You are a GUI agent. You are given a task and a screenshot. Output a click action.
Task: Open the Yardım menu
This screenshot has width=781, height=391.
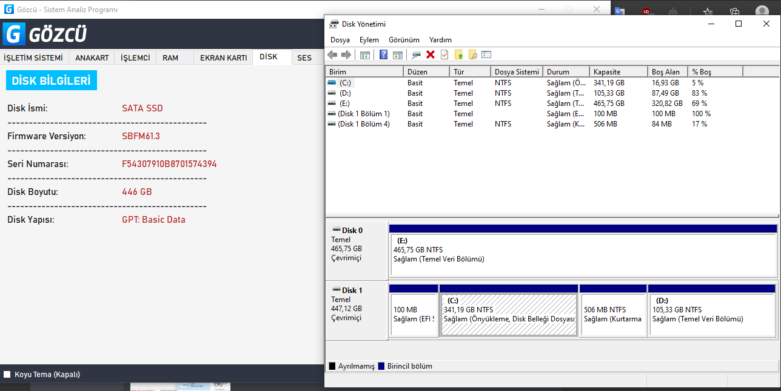(440, 40)
